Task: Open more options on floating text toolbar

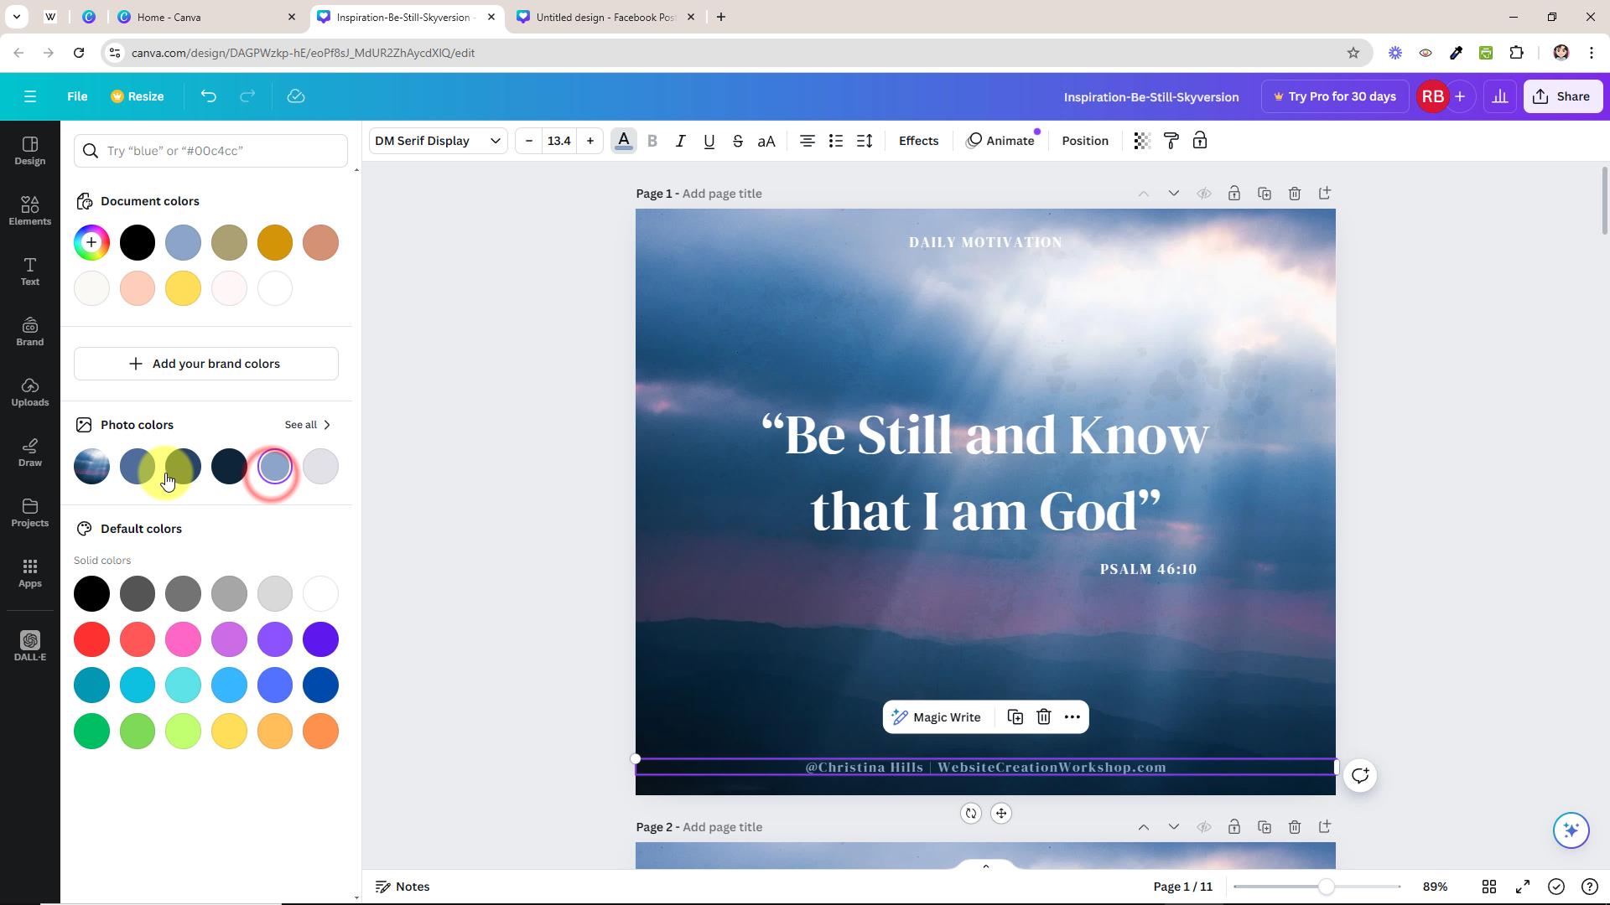Action: coord(1072,717)
